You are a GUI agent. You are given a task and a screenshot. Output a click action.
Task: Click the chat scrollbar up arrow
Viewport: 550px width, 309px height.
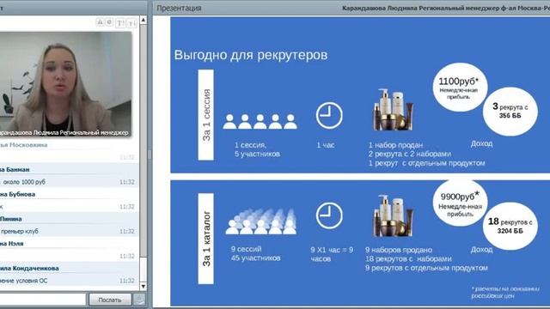click(x=144, y=21)
